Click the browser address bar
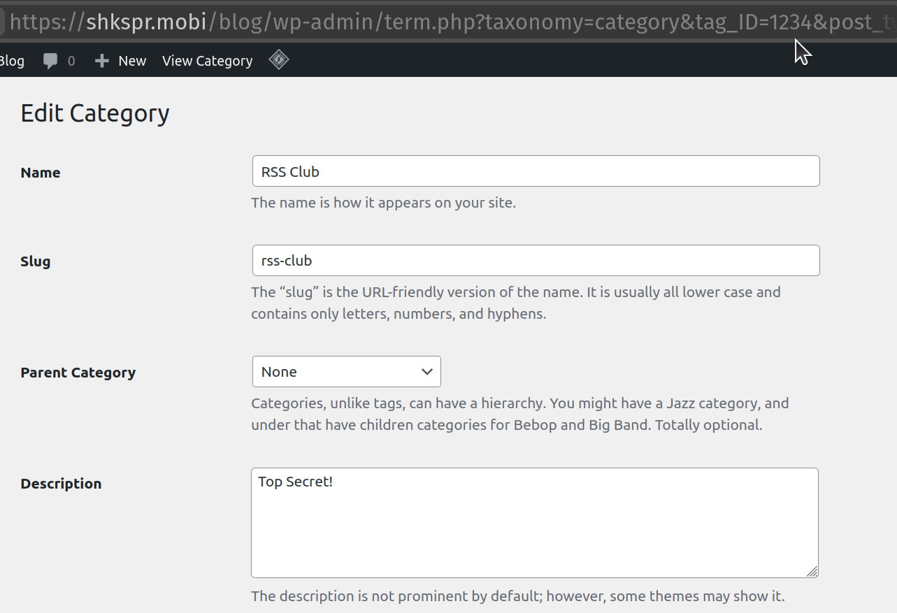The image size is (897, 613). 447,21
